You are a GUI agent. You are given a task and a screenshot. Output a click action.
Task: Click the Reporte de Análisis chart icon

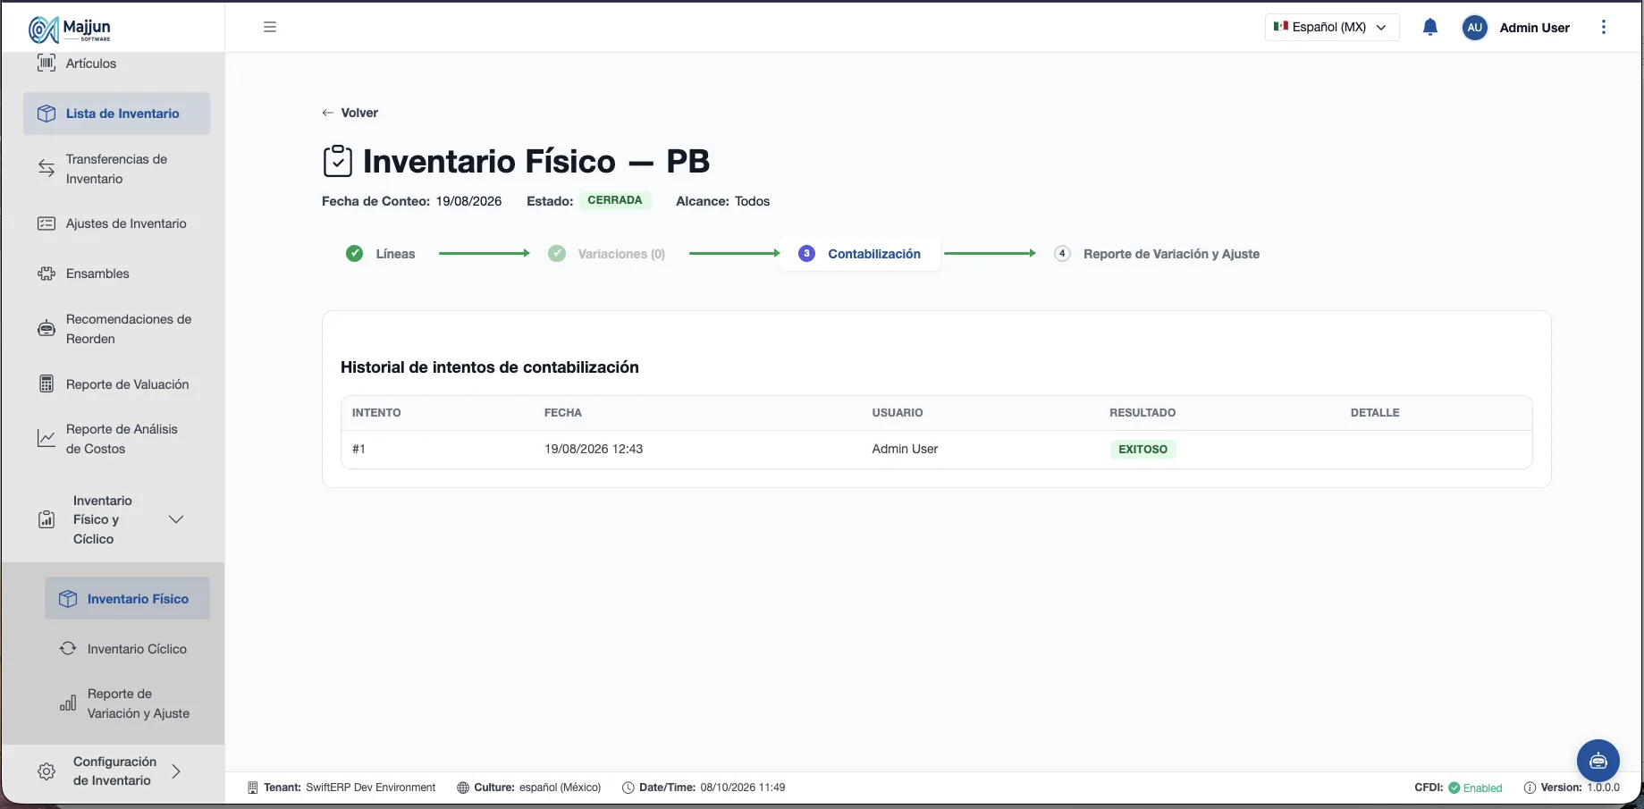[x=46, y=438]
